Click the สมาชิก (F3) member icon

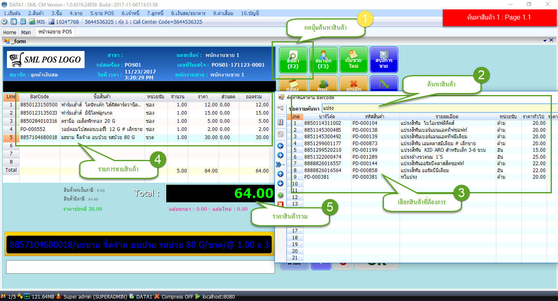click(x=324, y=60)
